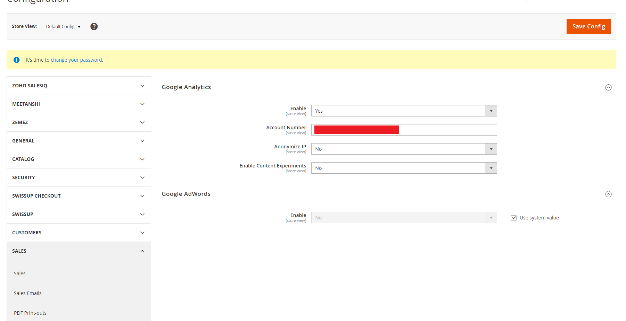This screenshot has width=626, height=321.
Task: Open PDF Print-outs settings
Action: pos(30,313)
